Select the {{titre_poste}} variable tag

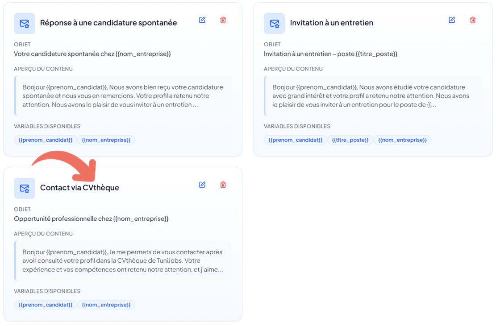[350, 140]
